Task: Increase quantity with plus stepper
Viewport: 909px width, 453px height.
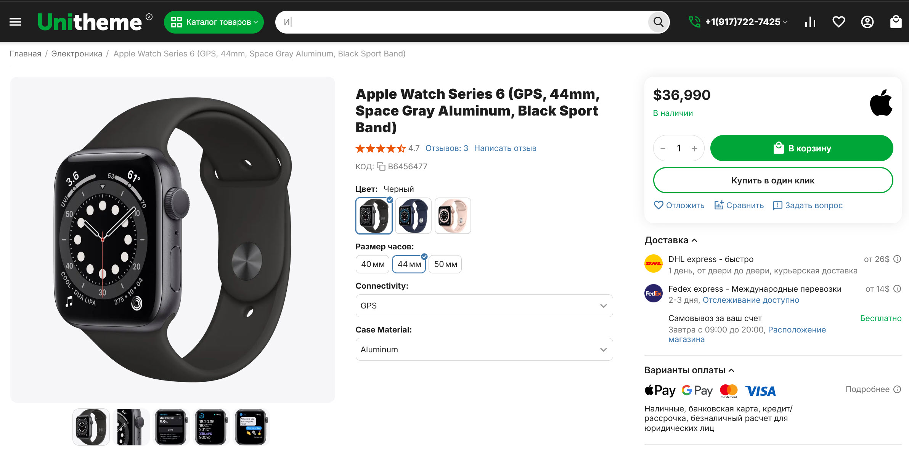Action: coord(694,148)
